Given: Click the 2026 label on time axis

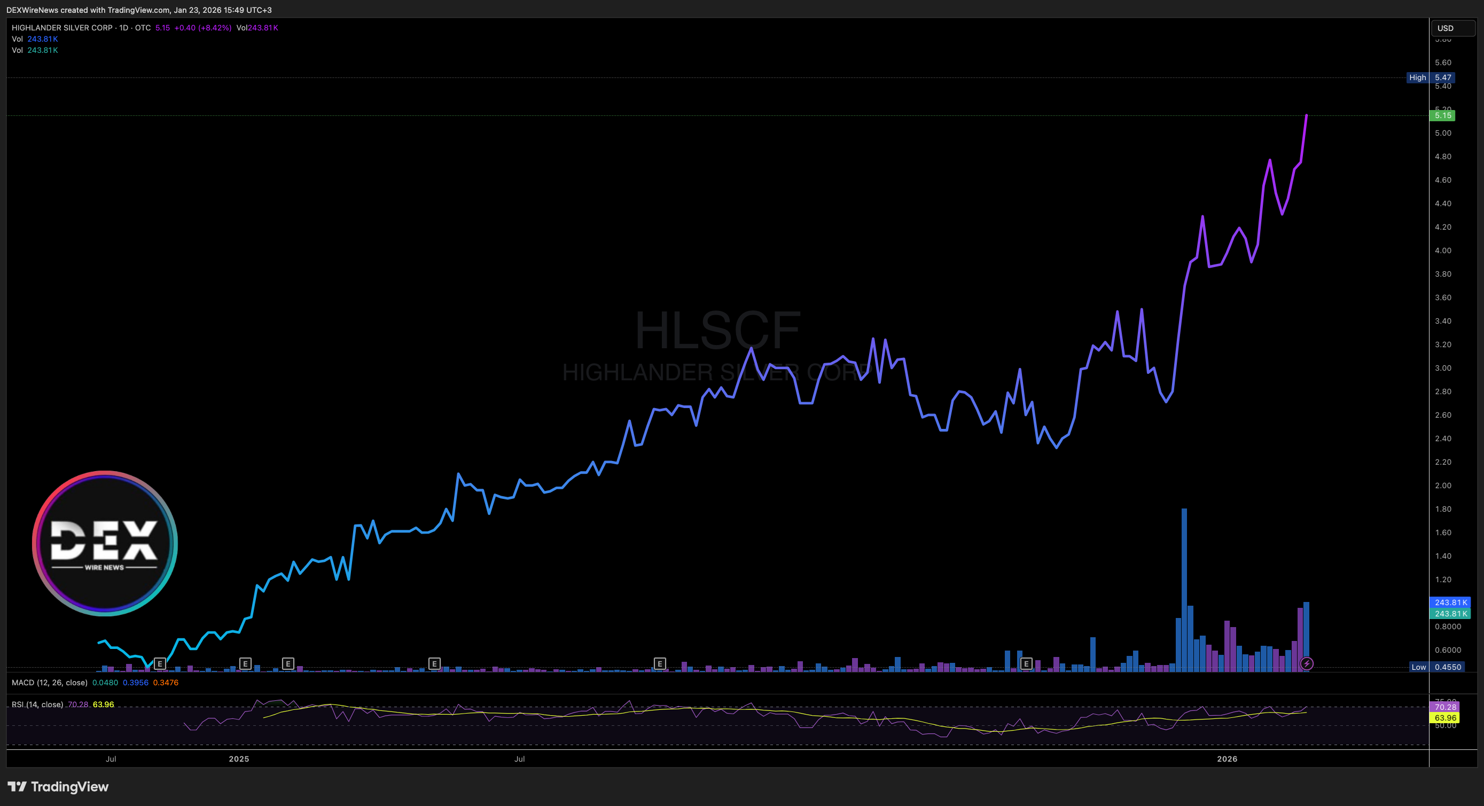Looking at the screenshot, I should coord(1227,759).
